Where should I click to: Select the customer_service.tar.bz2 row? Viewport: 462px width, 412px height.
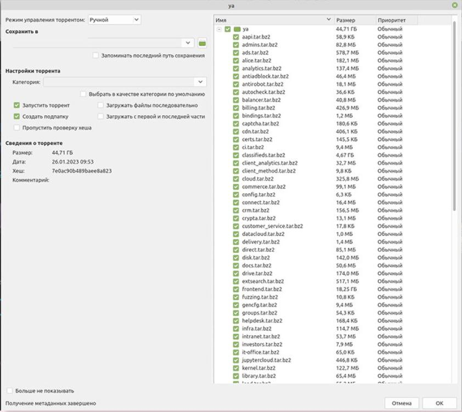click(333, 226)
